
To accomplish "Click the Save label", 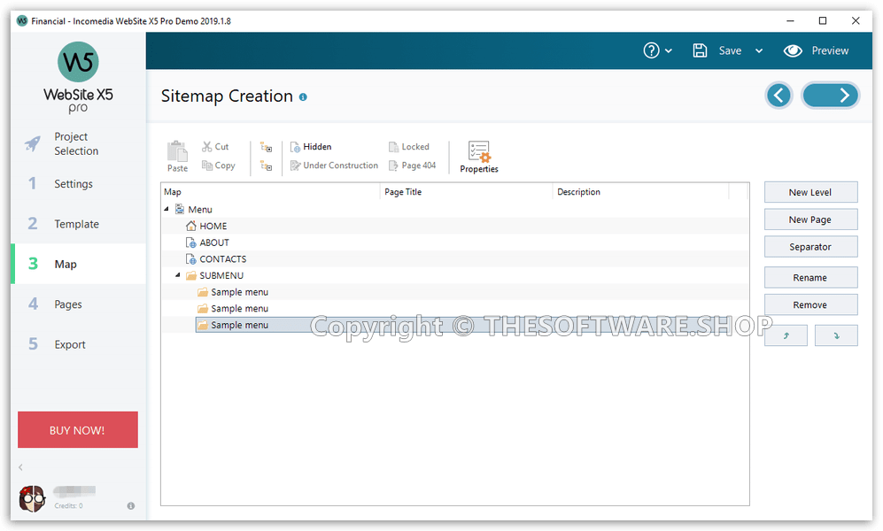I will click(730, 50).
